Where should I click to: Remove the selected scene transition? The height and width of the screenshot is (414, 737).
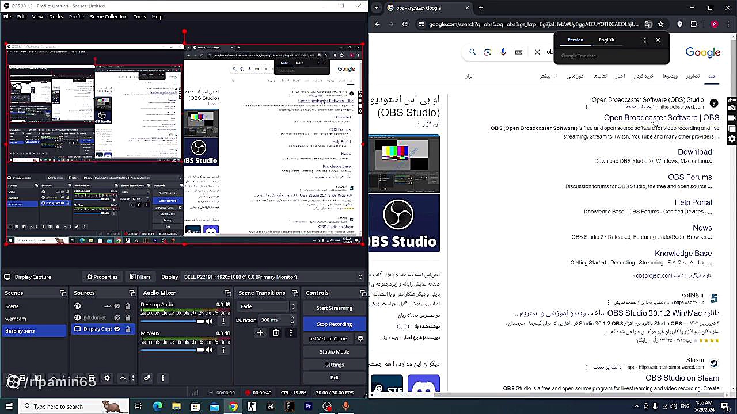pos(276,332)
